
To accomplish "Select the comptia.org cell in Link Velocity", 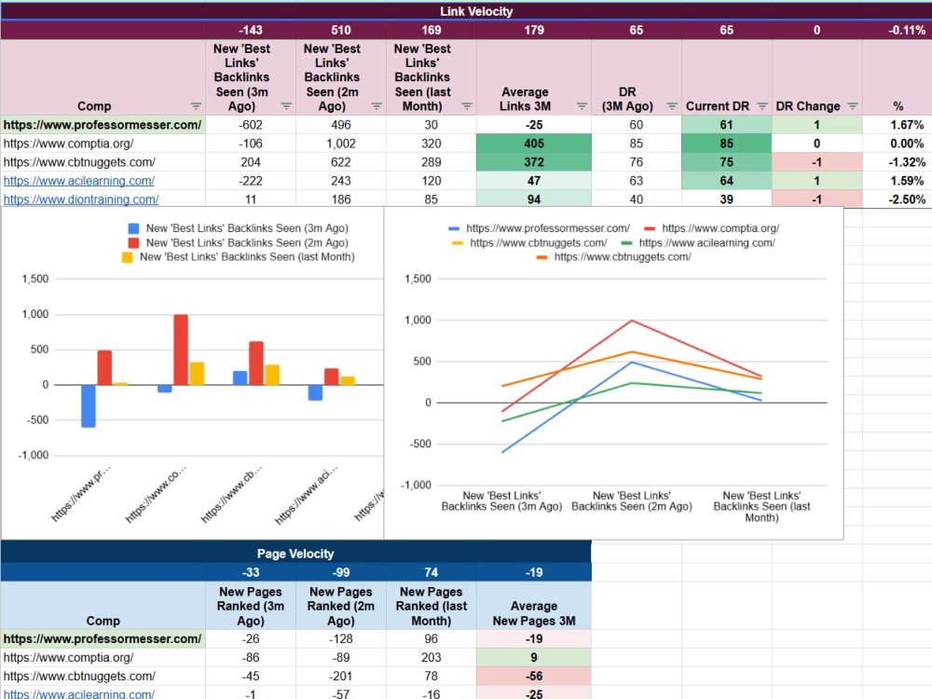I will pyautogui.click(x=103, y=144).
